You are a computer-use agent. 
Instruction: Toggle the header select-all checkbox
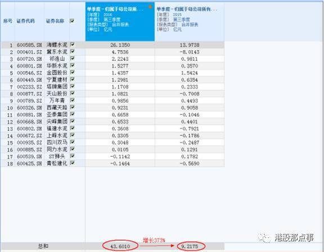[72, 21]
